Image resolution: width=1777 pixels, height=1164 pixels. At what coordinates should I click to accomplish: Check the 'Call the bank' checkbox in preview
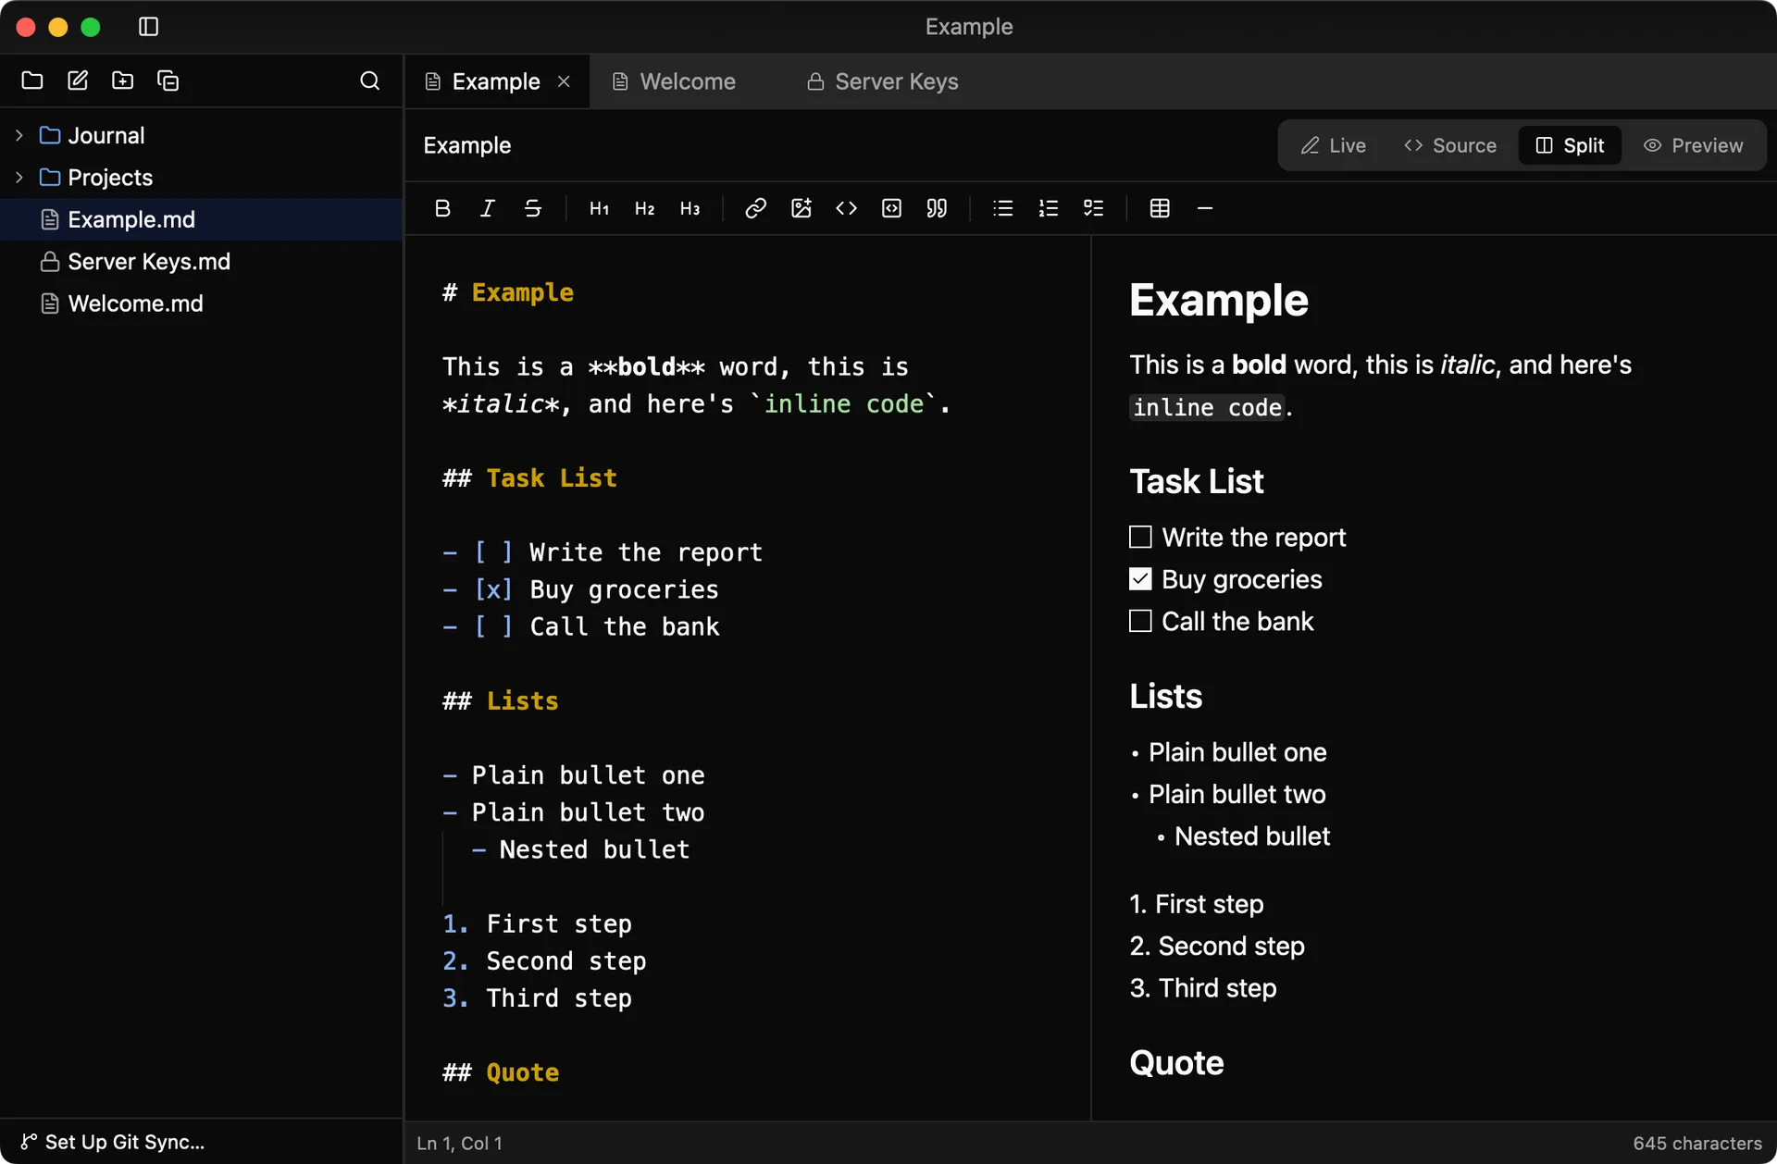[x=1140, y=621]
